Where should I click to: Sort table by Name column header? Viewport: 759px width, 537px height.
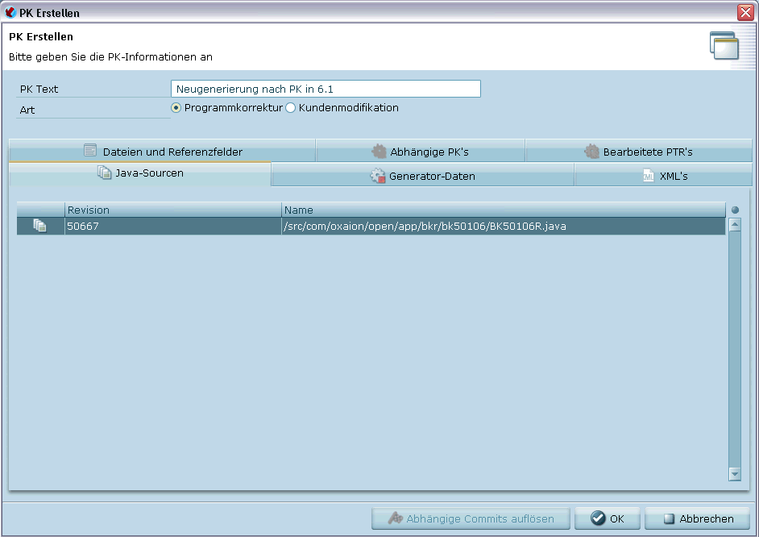click(504, 210)
